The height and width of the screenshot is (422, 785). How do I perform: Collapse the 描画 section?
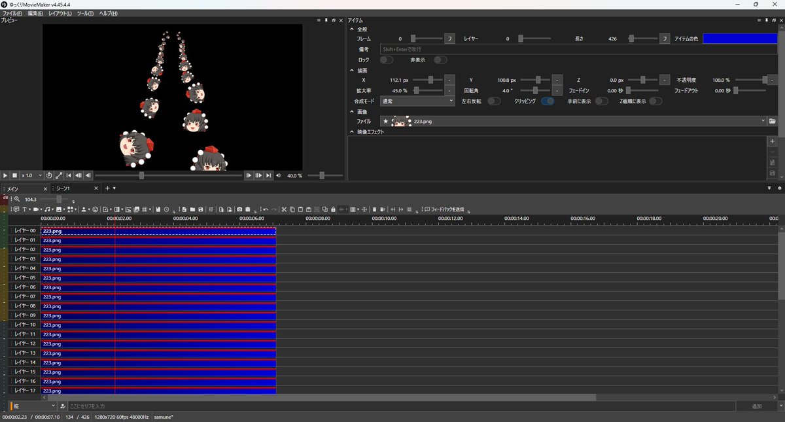click(352, 70)
